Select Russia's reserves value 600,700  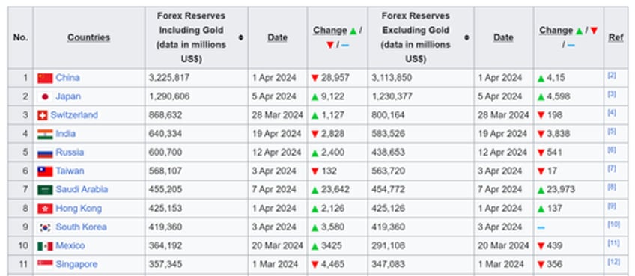(x=165, y=152)
